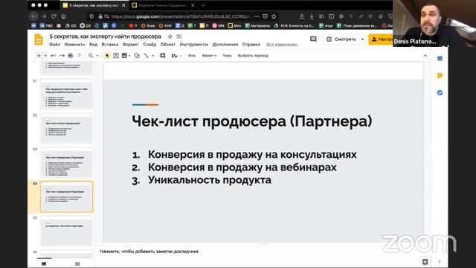Click Выбрать переход transition button

point(253,56)
